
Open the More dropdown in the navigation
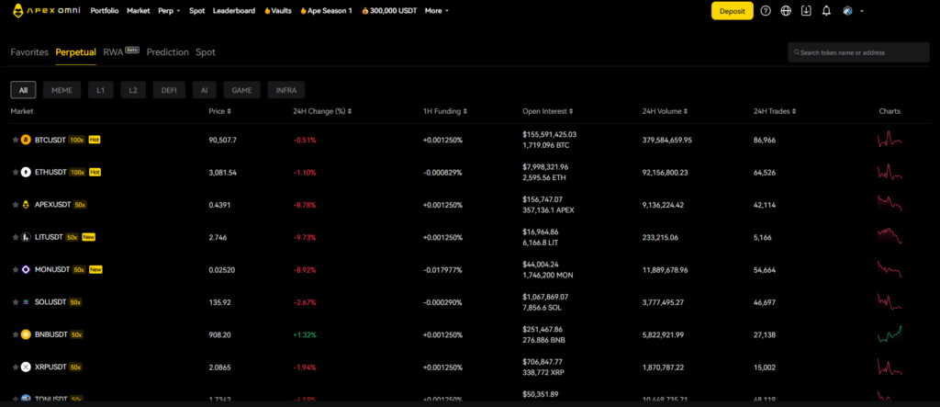(437, 11)
